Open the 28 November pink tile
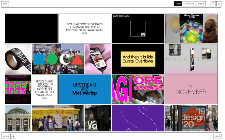Viewport: 225px width, 140px height. (x=191, y=89)
